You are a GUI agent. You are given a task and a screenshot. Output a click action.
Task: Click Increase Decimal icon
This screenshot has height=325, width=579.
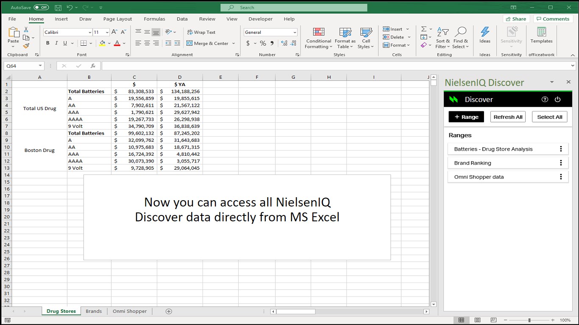tap(284, 43)
